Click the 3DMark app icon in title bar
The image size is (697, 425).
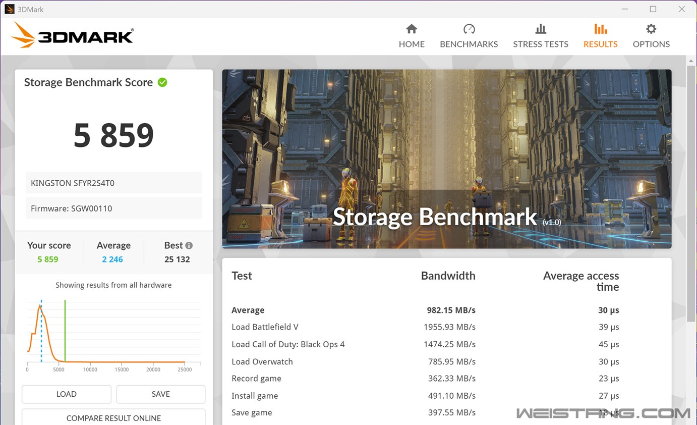(x=9, y=9)
